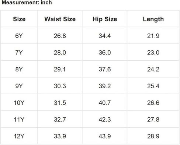Click the Hip Size column header
The height and width of the screenshot is (145, 180).
[x=105, y=19]
